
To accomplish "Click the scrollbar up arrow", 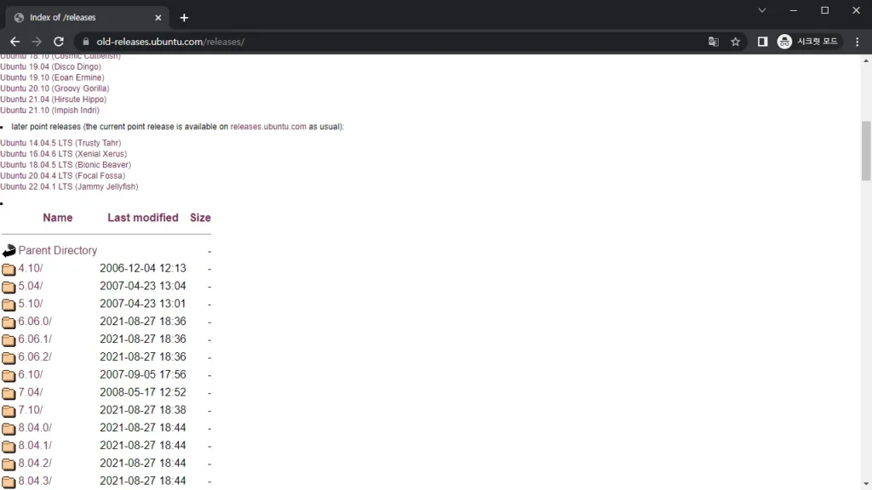I will point(866,60).
